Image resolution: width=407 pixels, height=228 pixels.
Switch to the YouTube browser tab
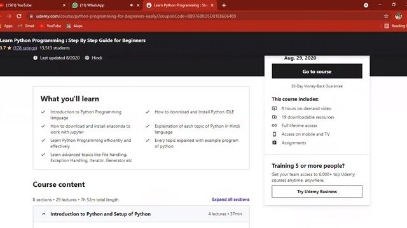[x=31, y=5]
